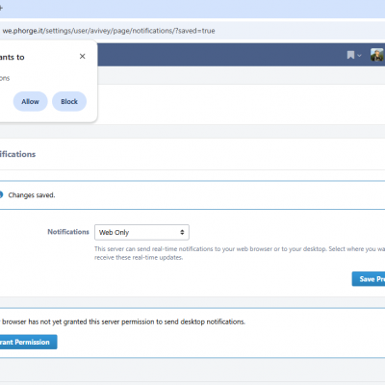
Task: Open the Notifications Web Only dropdown
Action: tap(141, 232)
